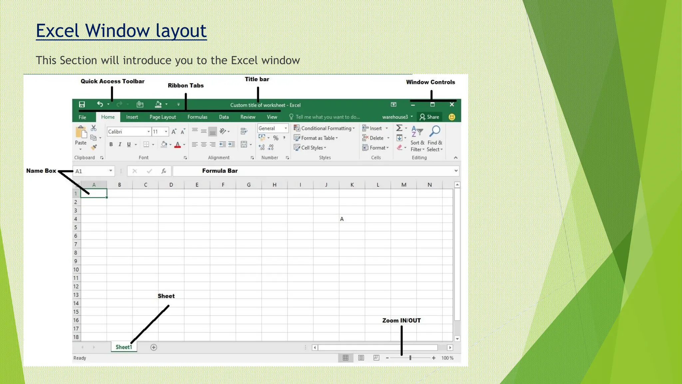Click Format cells button
Screen dimensions: 682x384
(x=375, y=148)
